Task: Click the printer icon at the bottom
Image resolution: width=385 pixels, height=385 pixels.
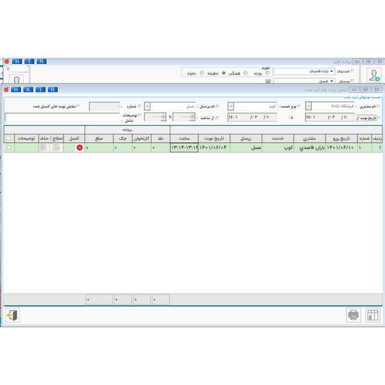Action: pos(353,315)
